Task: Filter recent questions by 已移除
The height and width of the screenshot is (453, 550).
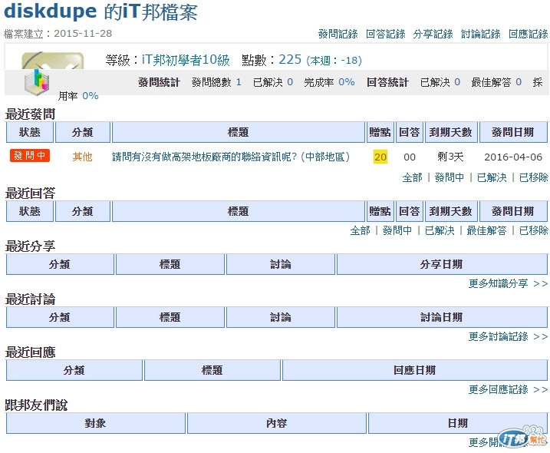Action: [x=534, y=177]
